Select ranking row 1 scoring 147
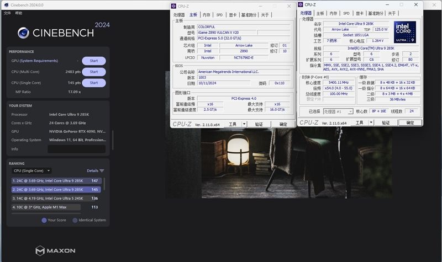The height and width of the screenshot is (262, 442). (56, 181)
